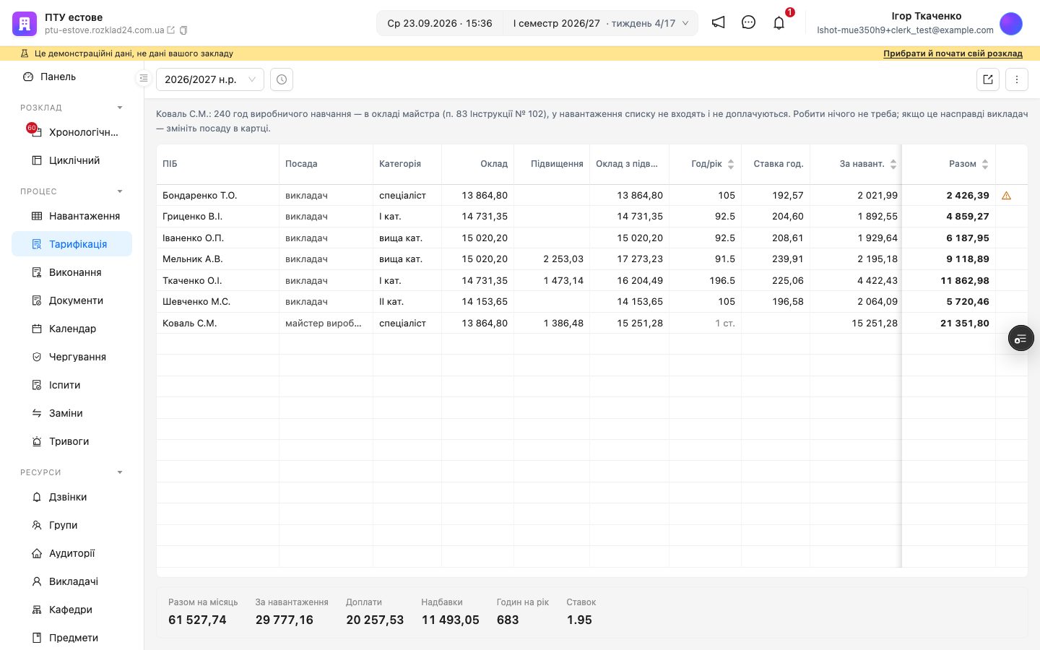The height and width of the screenshot is (650, 1040).
Task: Open Дзвінки in the sidebar
Action: 72,497
